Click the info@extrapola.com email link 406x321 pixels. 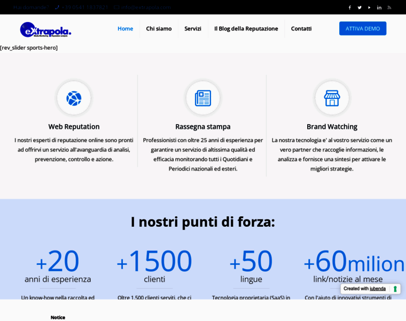point(146,7)
